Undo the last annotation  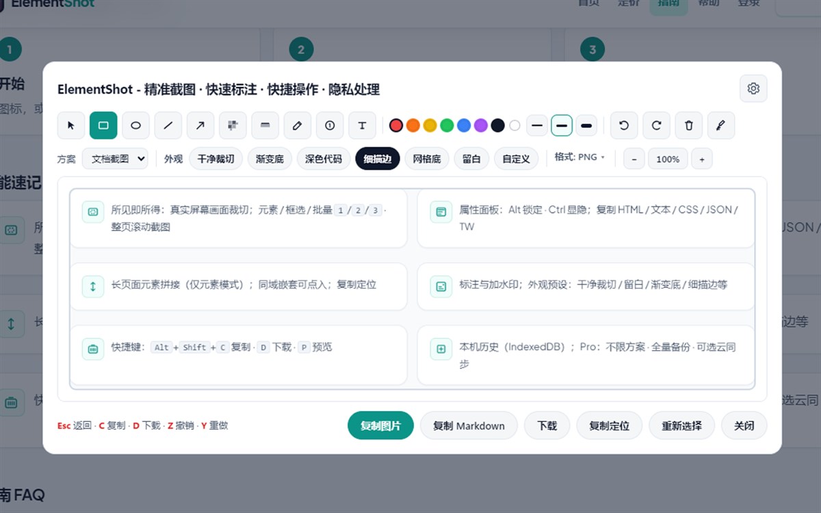click(624, 125)
